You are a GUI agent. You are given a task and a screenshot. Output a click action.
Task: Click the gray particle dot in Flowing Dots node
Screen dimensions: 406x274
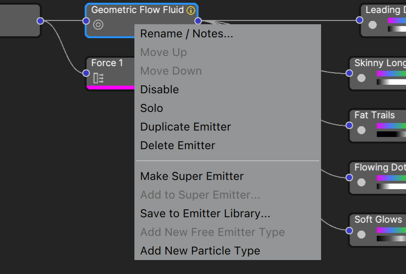361,182
